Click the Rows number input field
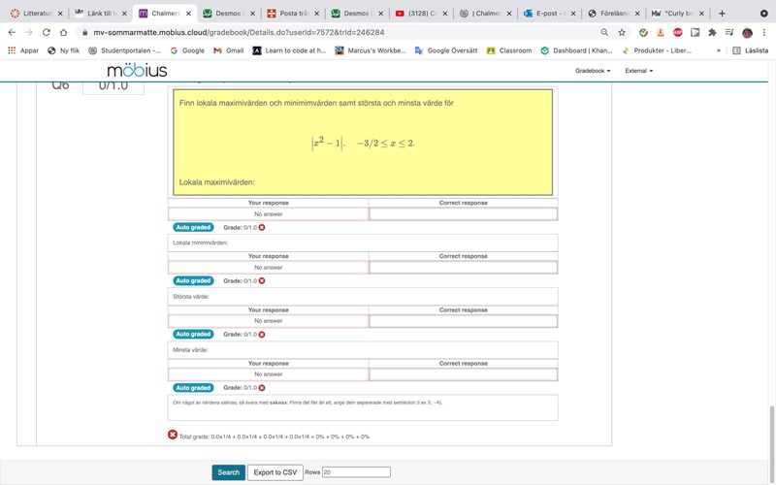776x485 pixels. tap(356, 472)
